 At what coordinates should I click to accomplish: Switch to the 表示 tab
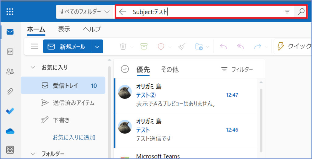(64, 29)
